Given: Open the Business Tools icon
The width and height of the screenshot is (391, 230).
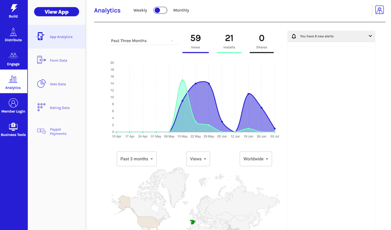Looking at the screenshot, I should [13, 126].
